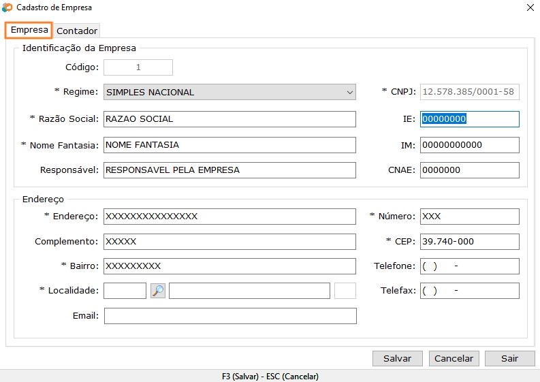
Task: Click the Sair button
Action: 509,358
